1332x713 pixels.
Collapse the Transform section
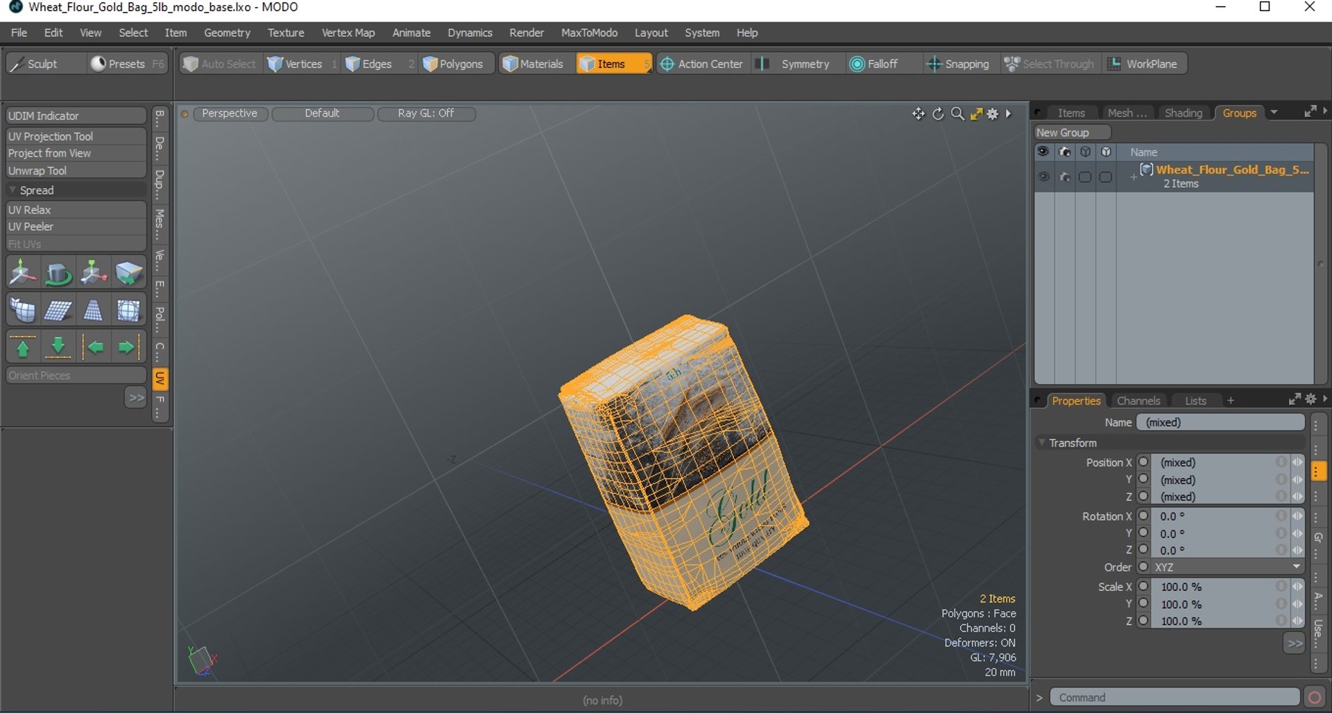[x=1042, y=443]
